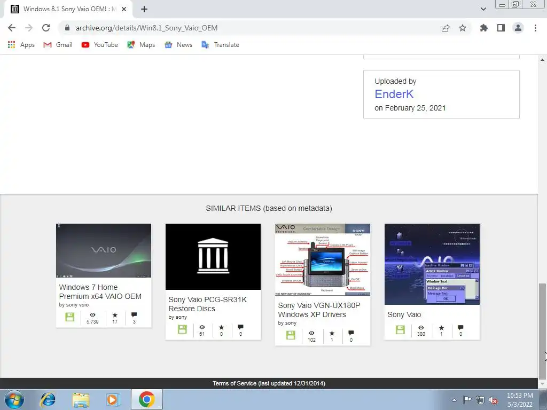Viewport: 547px width, 410px height.
Task: Open a new tab with plus button
Action: pos(144,9)
